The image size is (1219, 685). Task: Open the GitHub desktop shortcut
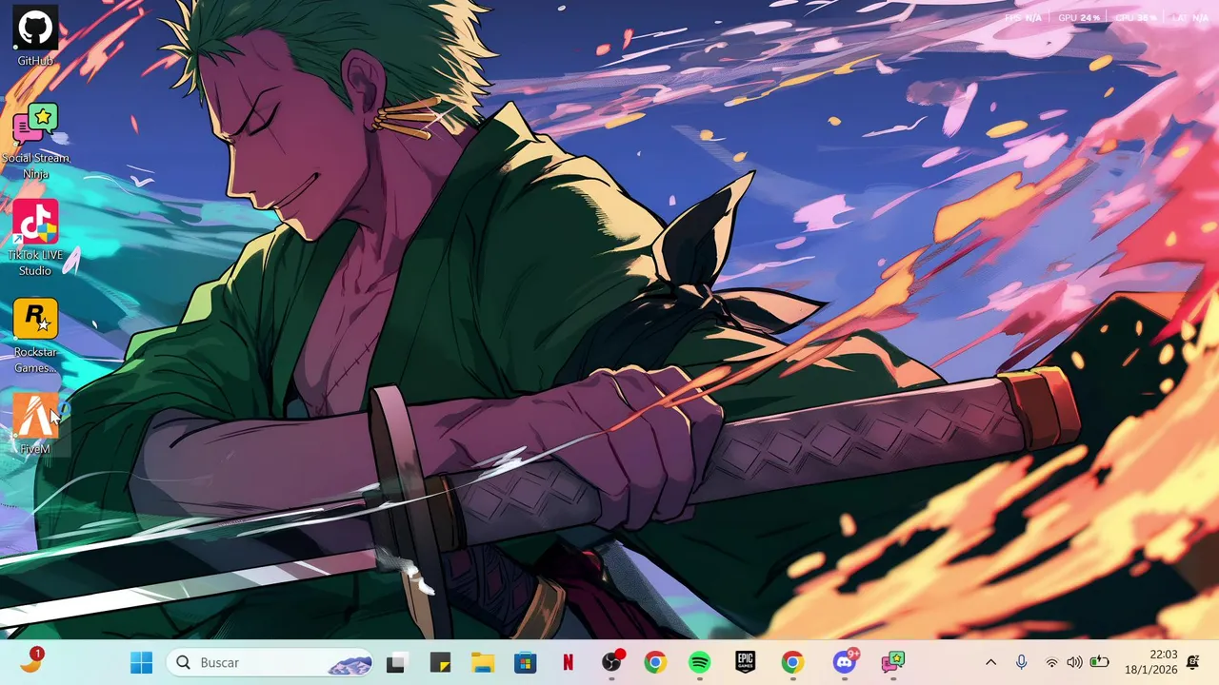[x=35, y=36]
